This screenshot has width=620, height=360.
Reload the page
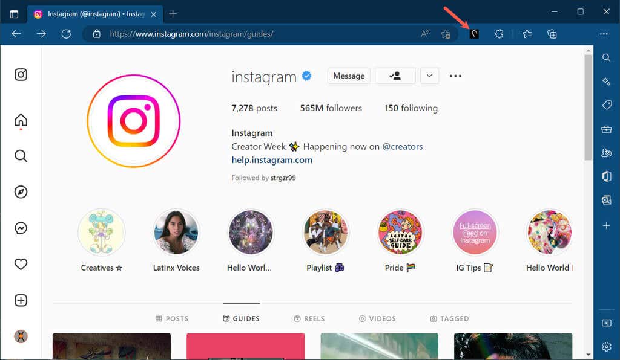pyautogui.click(x=66, y=34)
